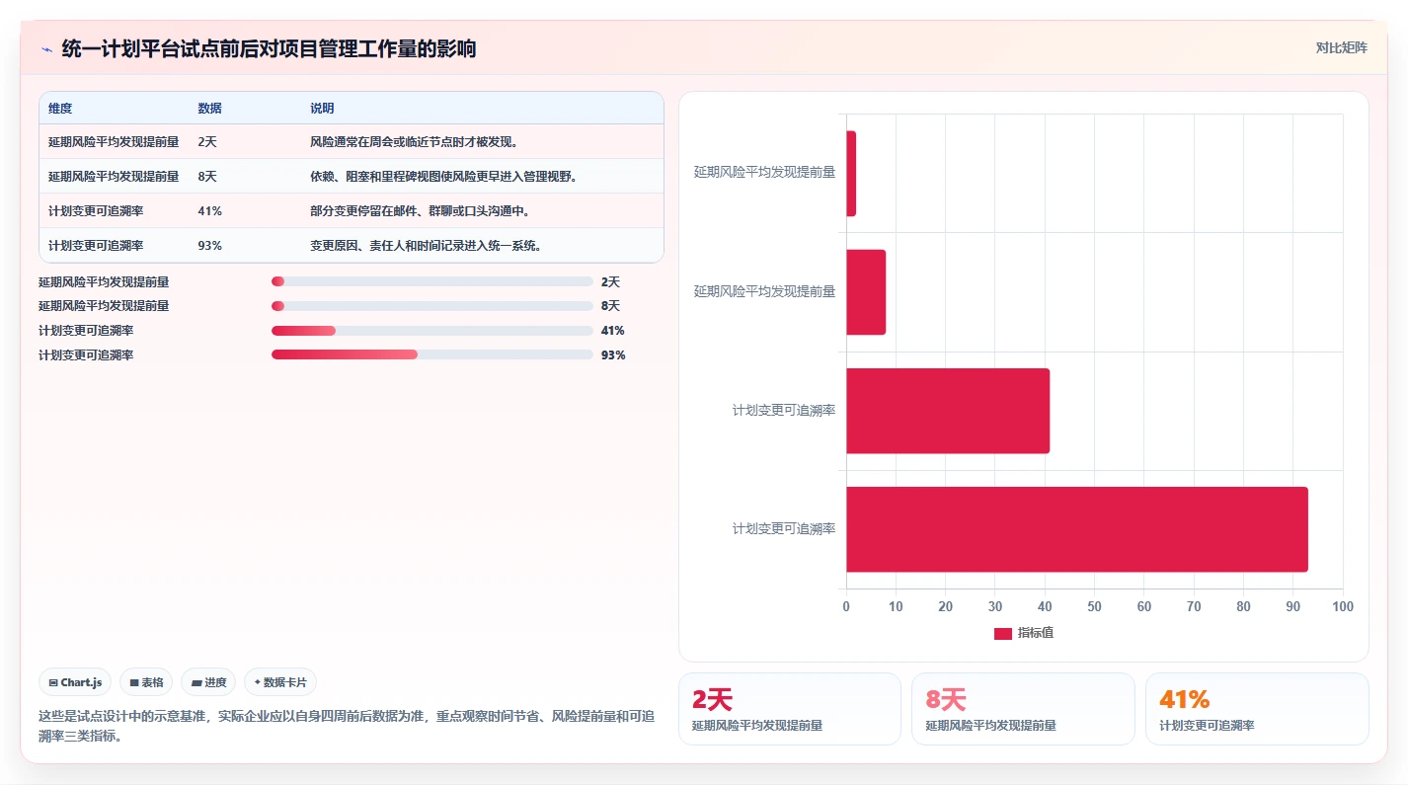Click the 对比矩阵 label in header
Screen dimensions: 1408x785
(1342, 47)
